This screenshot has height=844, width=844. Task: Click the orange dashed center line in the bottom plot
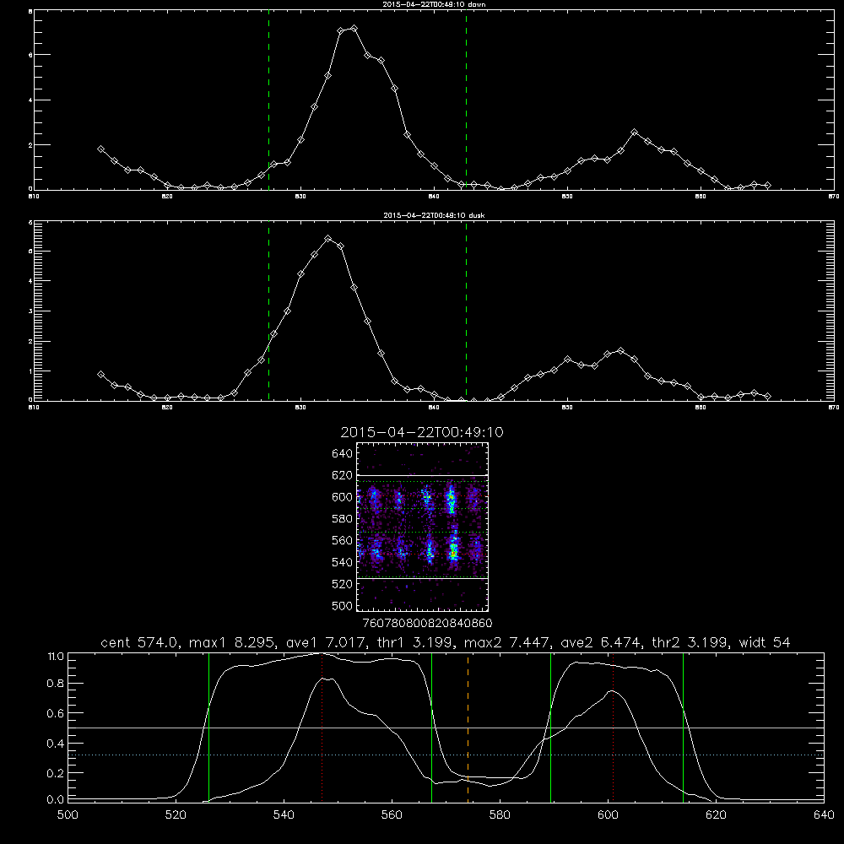468,727
